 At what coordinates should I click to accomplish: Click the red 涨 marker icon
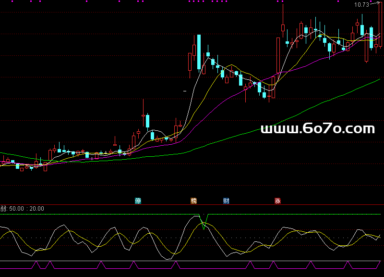click(x=277, y=201)
